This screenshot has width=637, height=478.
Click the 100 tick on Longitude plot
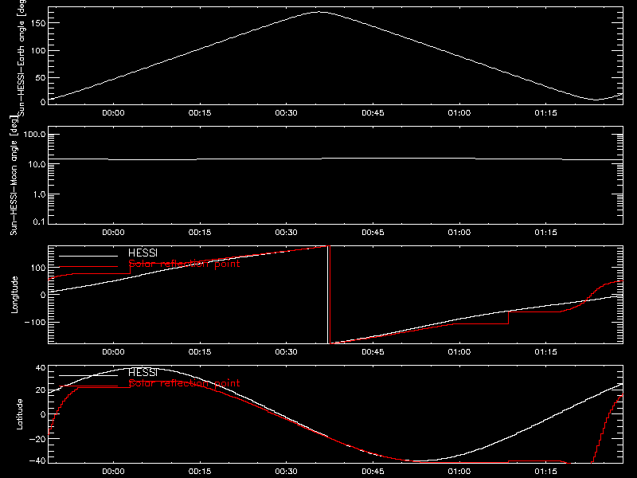[x=38, y=268]
